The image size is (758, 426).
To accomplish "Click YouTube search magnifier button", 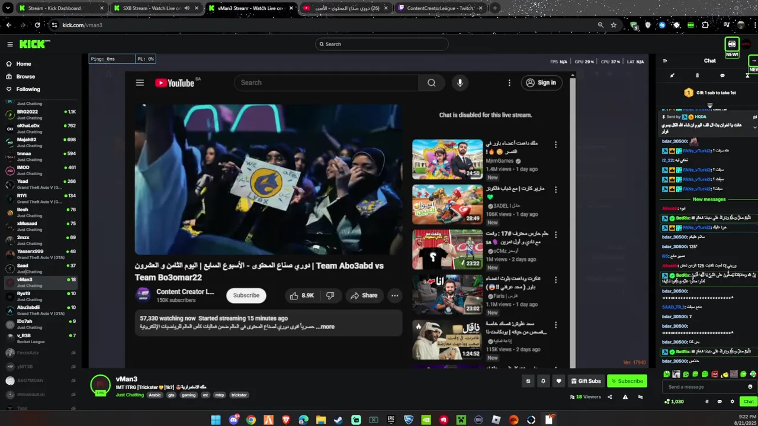I will point(432,83).
